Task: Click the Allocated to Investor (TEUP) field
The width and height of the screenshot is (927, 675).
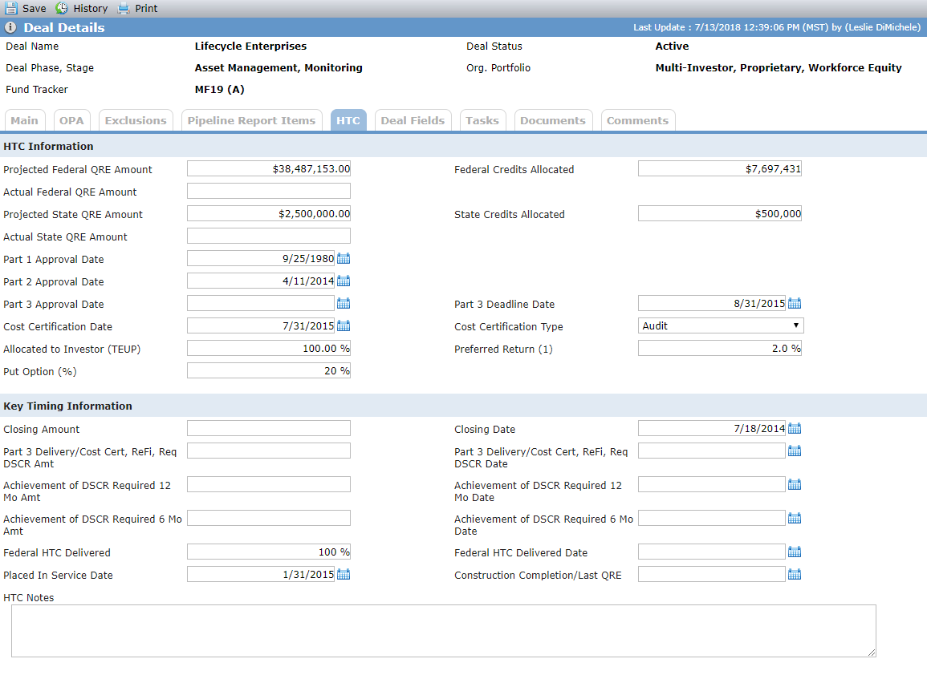Action: click(269, 349)
